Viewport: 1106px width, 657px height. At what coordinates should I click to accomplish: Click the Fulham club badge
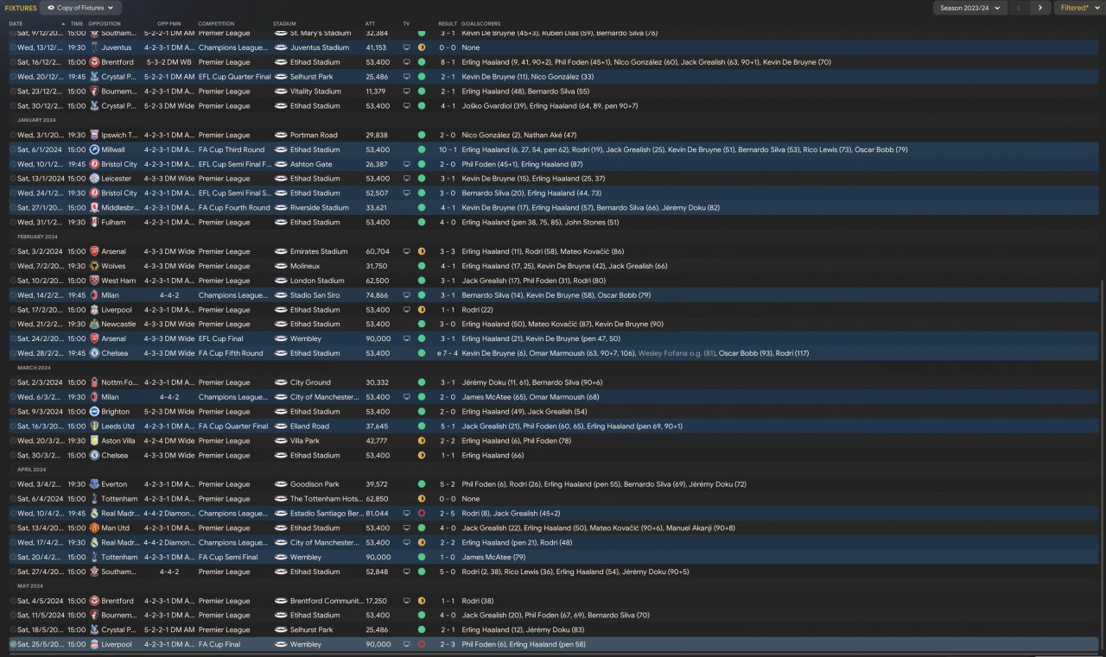click(94, 222)
